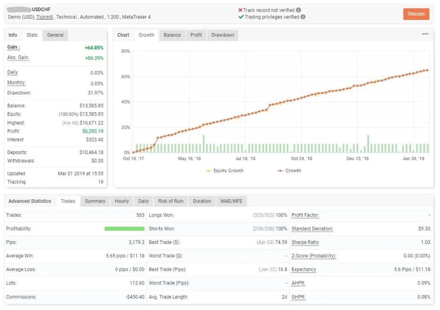Switch to the Profit chart tab

click(x=196, y=35)
